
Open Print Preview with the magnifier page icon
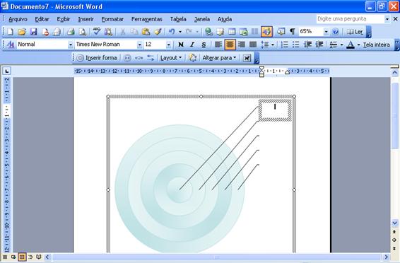82,32
